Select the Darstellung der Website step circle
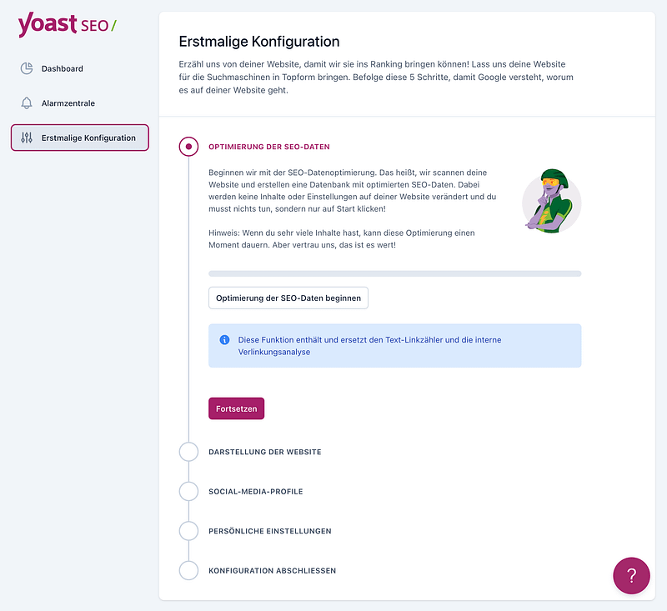 point(189,452)
